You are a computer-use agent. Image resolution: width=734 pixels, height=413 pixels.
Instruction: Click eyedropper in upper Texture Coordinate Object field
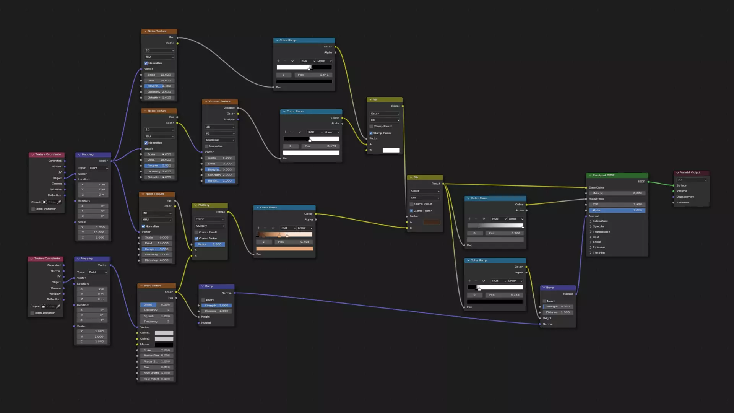click(59, 202)
